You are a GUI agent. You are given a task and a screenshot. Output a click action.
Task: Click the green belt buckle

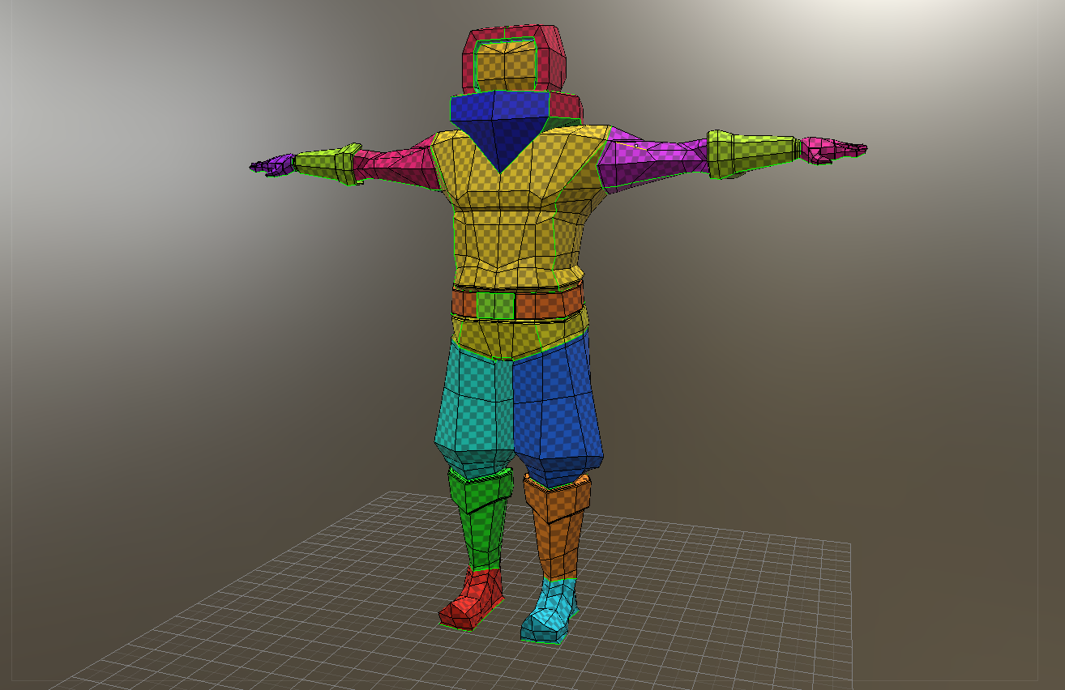[495, 305]
